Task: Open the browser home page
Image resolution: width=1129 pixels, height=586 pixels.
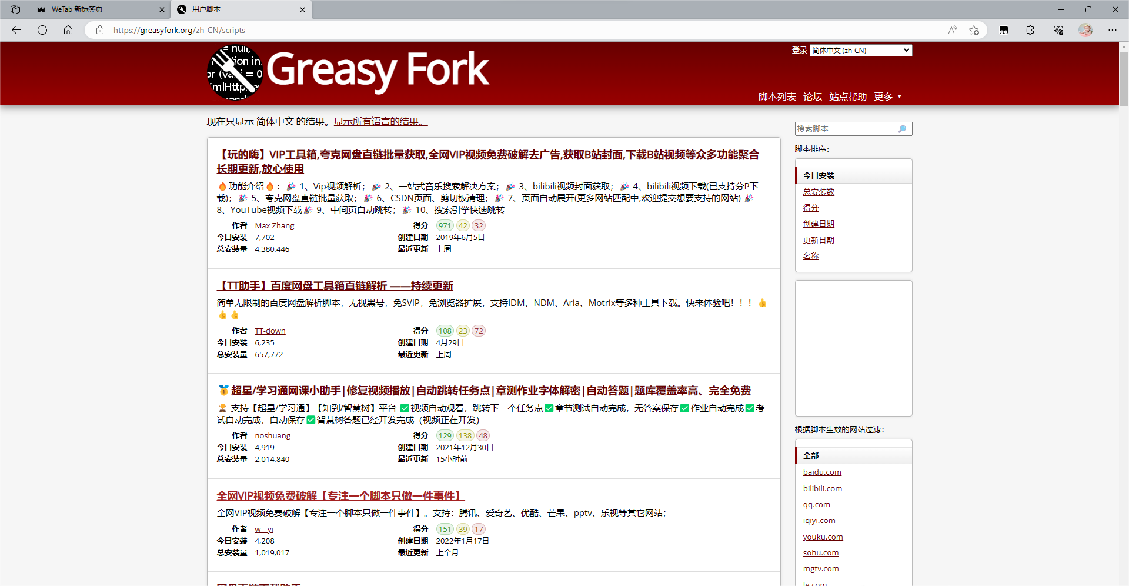Action: 68,30
